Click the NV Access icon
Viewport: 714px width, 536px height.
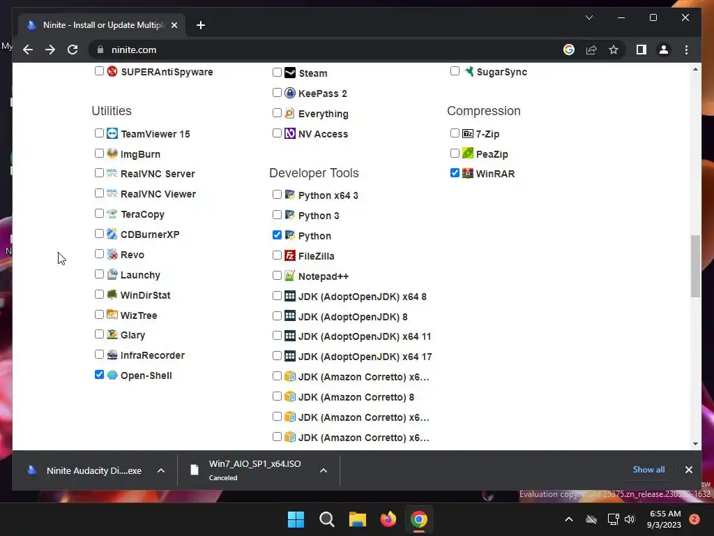290,133
